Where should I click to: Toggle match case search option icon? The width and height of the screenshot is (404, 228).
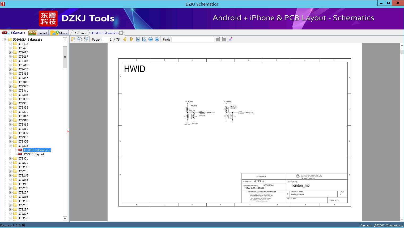(x=231, y=39)
